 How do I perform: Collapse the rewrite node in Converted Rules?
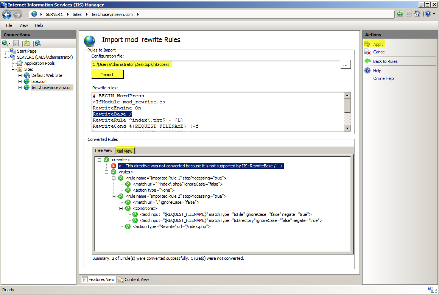99,160
